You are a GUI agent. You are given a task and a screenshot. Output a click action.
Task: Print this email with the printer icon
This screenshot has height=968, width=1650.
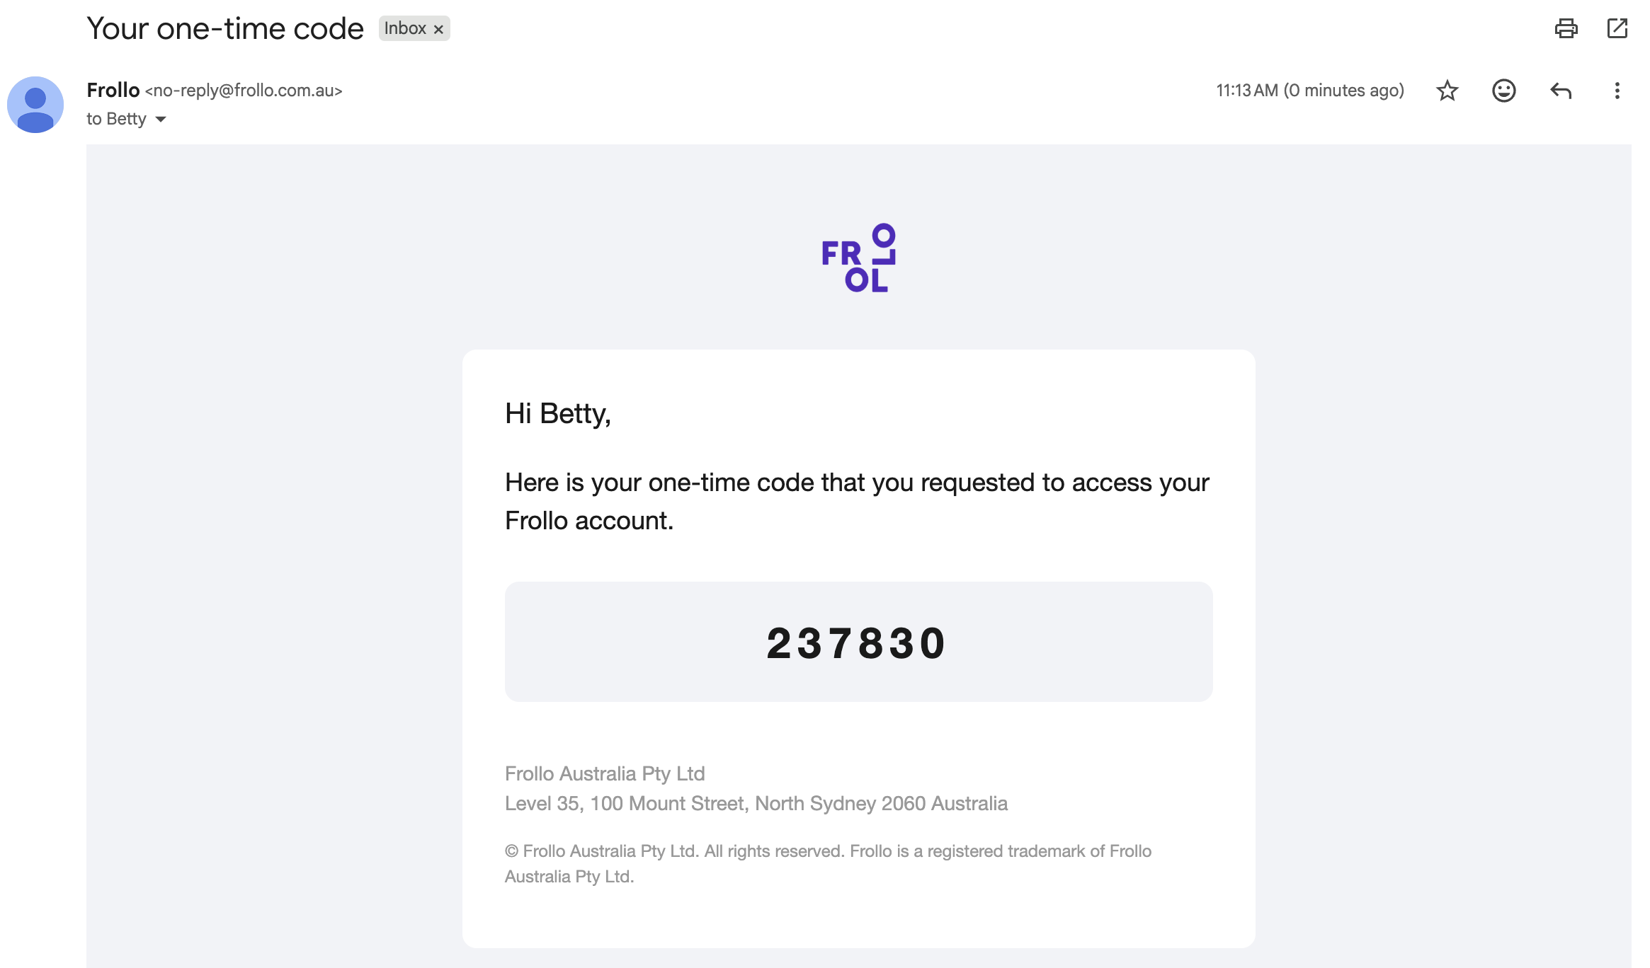coord(1566,28)
